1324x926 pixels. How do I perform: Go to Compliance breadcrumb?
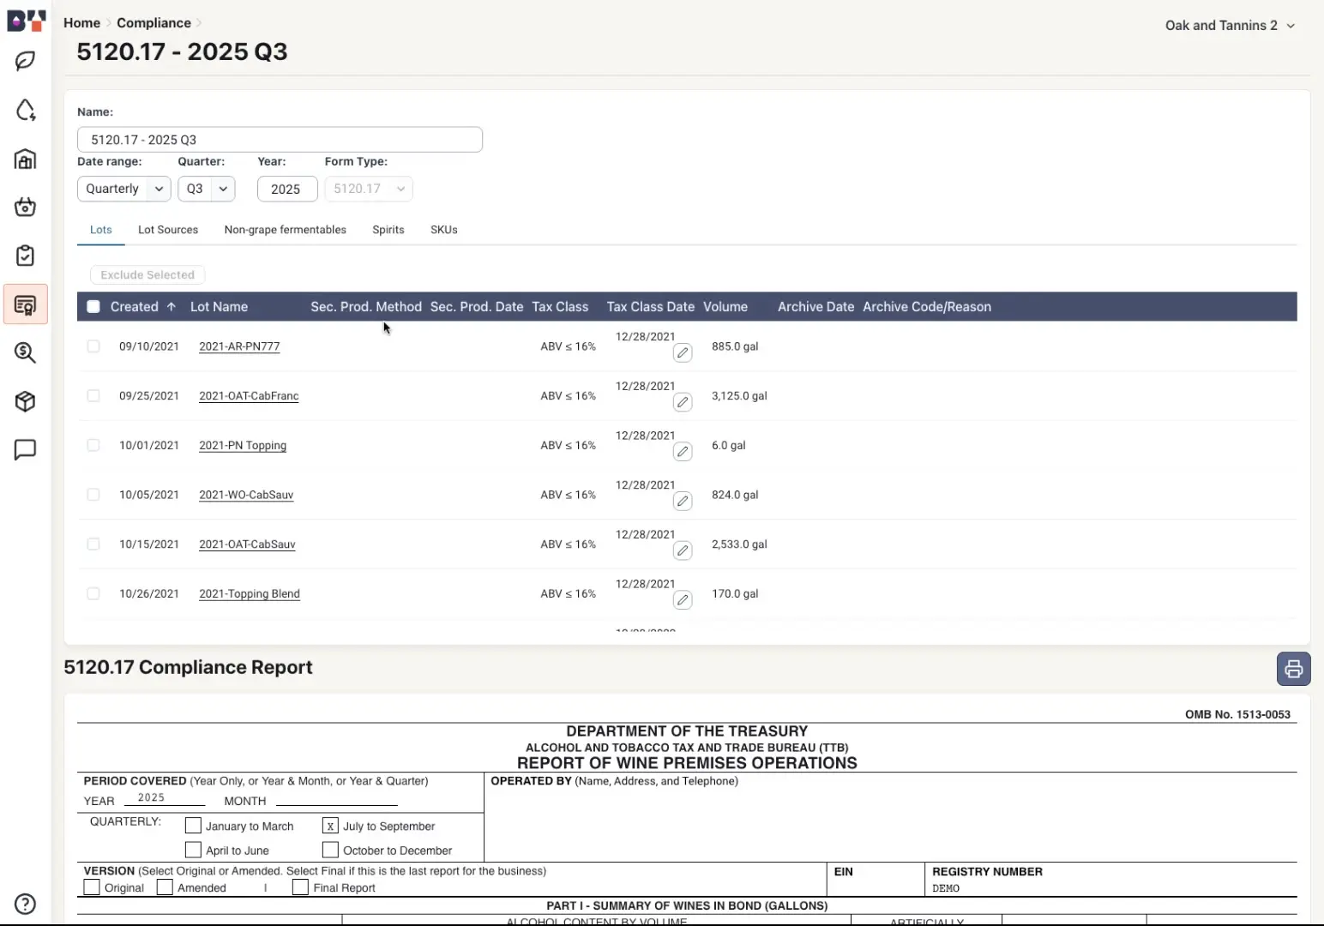(153, 23)
